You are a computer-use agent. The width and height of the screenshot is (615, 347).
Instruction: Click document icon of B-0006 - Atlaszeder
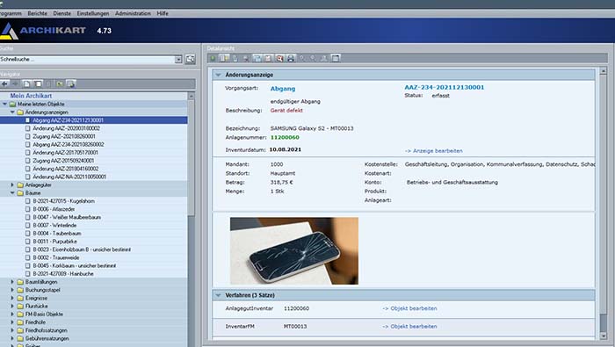coord(27,209)
